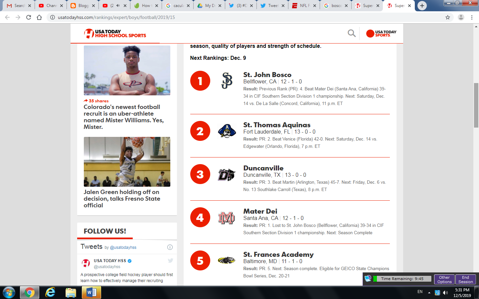Reload the page with the refresh icon
Screen dimensions: 479x299
(29, 17)
